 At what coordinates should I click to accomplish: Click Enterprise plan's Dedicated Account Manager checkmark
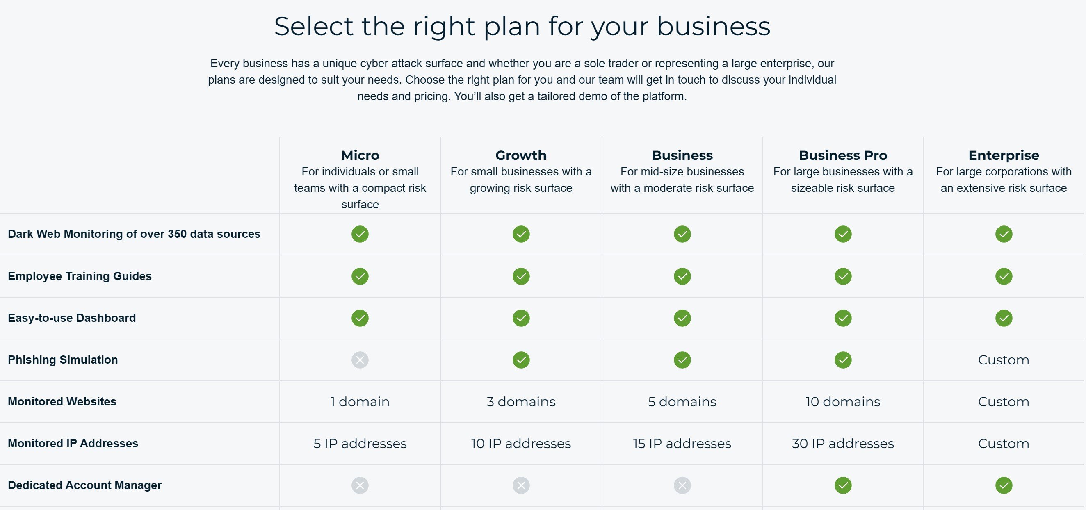tap(1004, 485)
